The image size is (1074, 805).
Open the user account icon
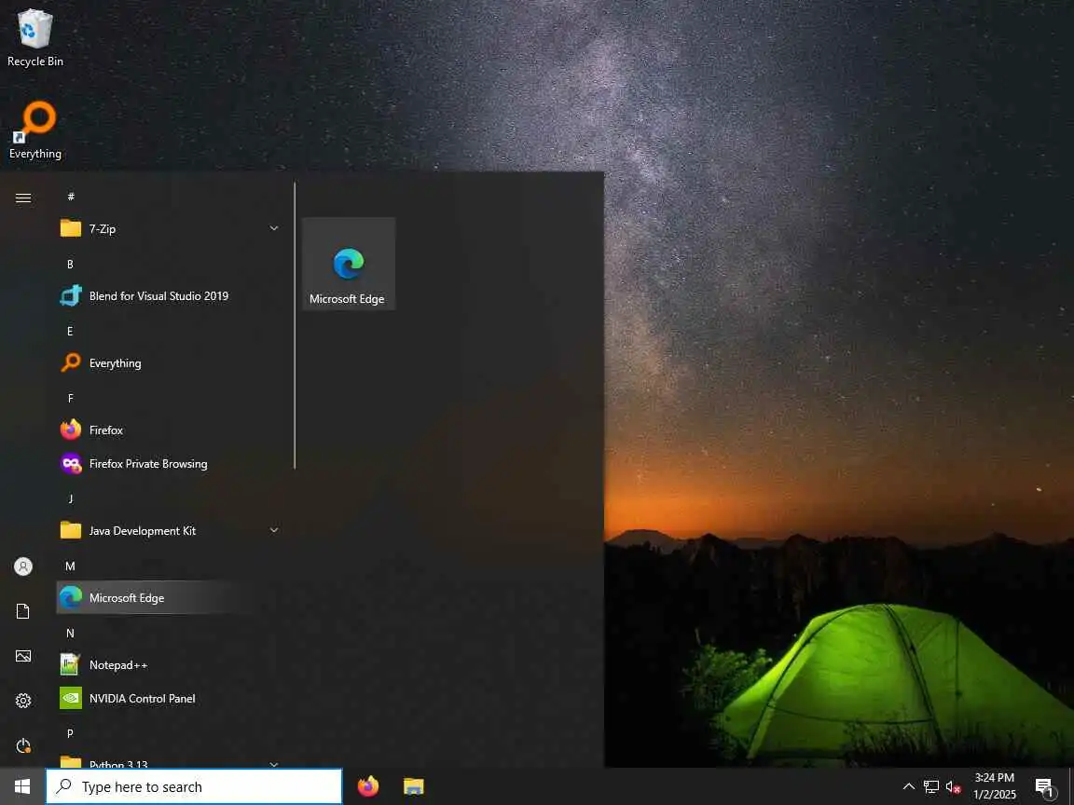(23, 566)
